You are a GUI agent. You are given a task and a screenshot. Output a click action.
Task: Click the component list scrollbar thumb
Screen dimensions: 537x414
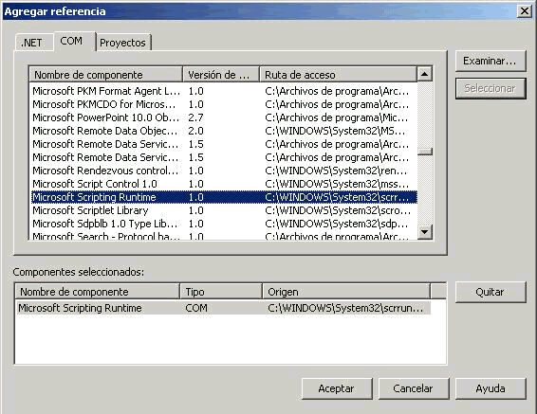[x=425, y=151]
